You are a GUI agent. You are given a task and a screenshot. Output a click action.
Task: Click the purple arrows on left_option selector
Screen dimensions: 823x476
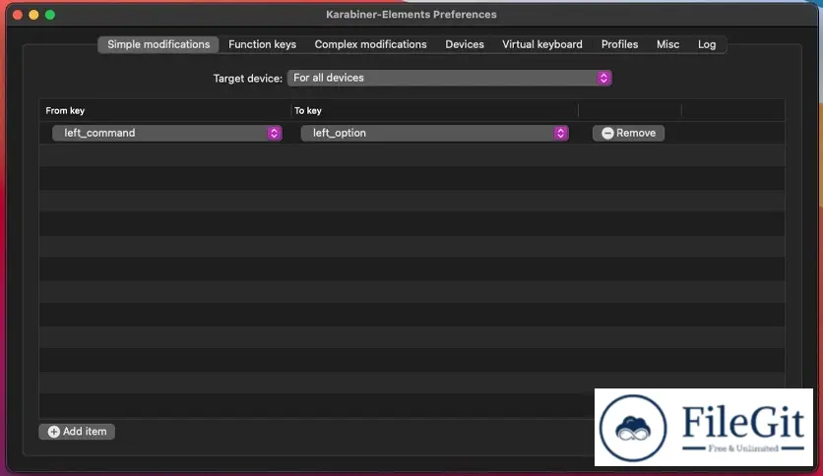tap(560, 133)
